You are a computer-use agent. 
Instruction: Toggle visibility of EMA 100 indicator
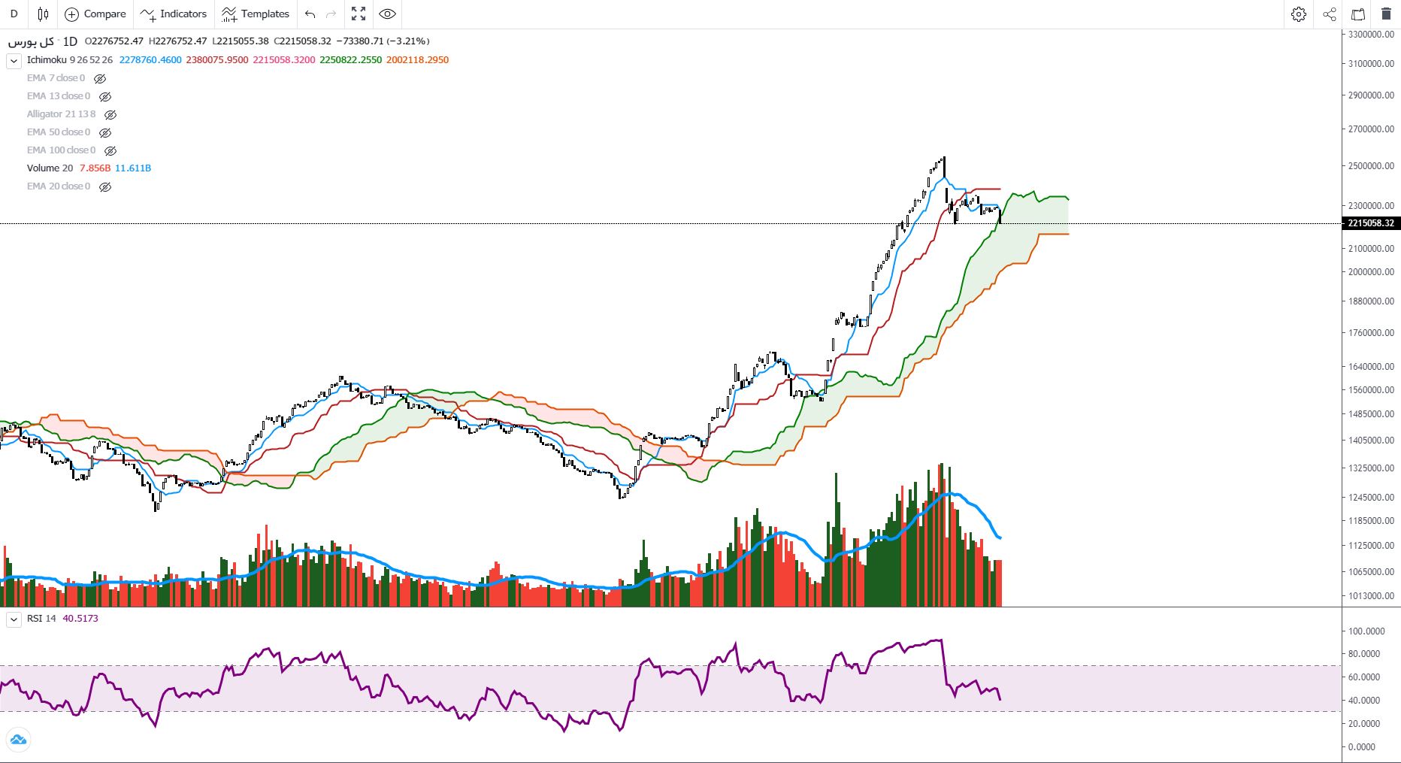click(x=110, y=151)
